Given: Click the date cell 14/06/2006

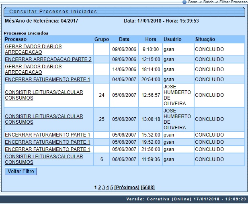Looking at the screenshot, I should click(124, 69).
